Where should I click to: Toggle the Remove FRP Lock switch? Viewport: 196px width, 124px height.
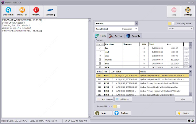click(116, 107)
